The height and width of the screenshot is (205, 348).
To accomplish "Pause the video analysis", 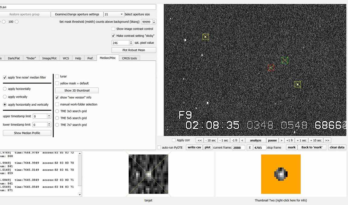I will point(272,140).
